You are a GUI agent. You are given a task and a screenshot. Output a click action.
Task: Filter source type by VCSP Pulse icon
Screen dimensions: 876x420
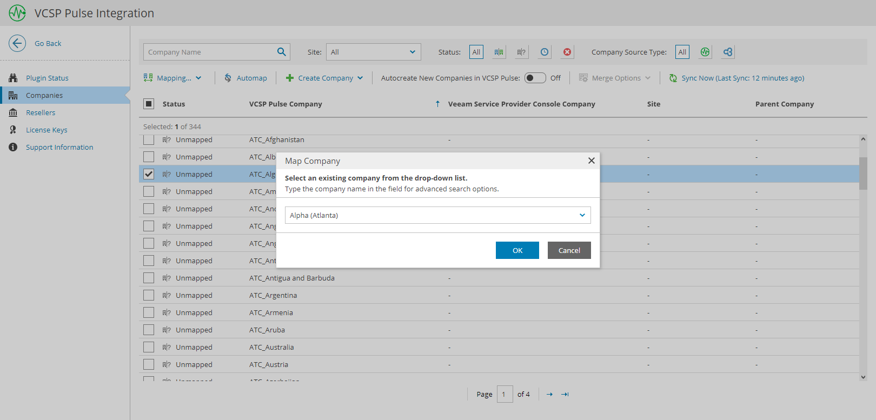tap(705, 52)
